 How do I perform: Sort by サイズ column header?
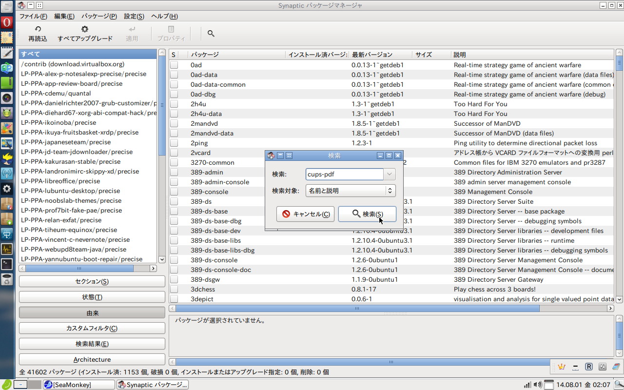(x=431, y=55)
